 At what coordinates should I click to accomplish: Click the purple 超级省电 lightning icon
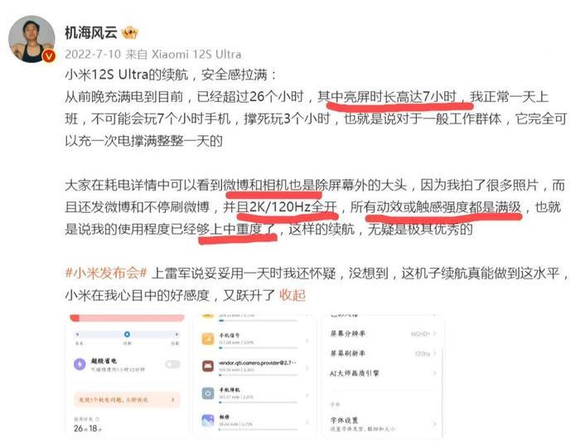pyautogui.click(x=80, y=364)
